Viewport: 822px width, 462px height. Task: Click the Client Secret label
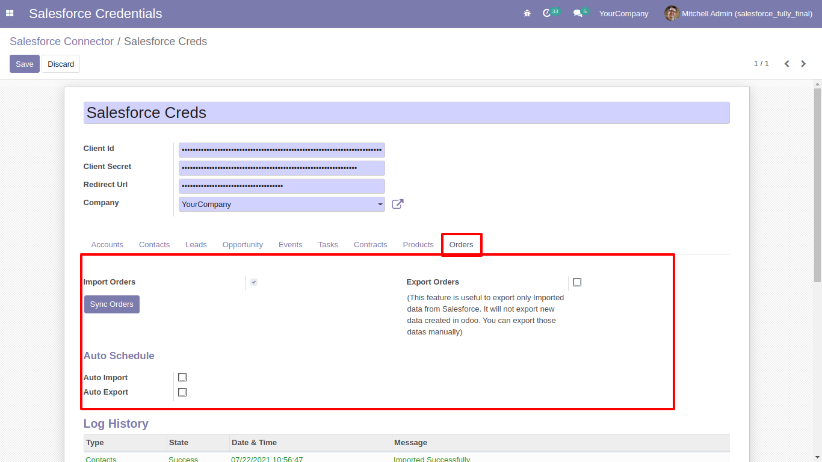point(108,167)
